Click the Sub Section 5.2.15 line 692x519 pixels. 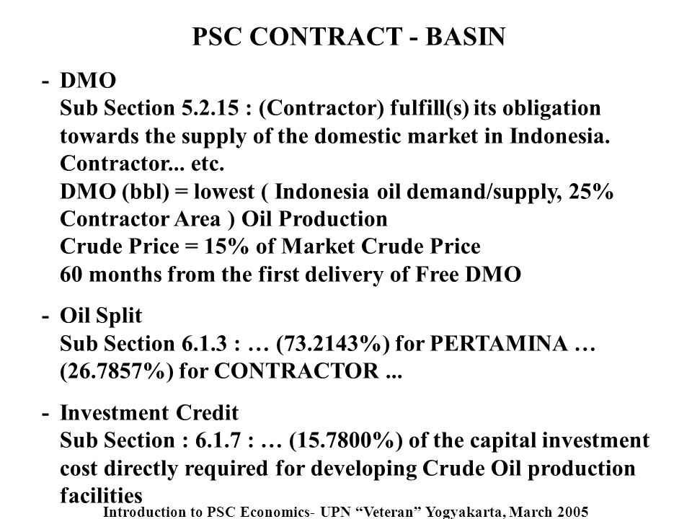click(330, 109)
